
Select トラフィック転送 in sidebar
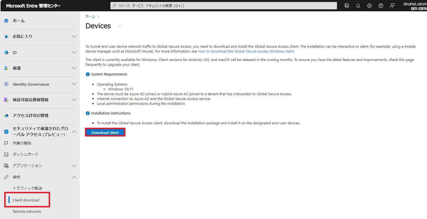[27, 188]
